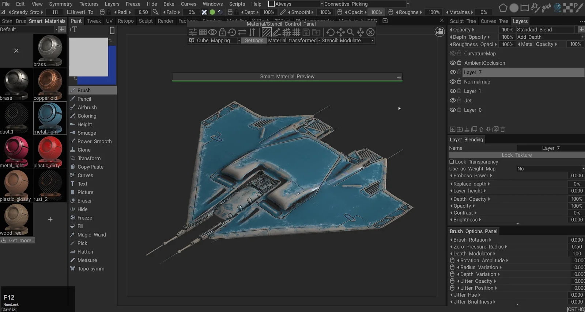The image size is (585, 312).
Task: Click the checkerboard icon in top bar
Action: click(568, 8)
